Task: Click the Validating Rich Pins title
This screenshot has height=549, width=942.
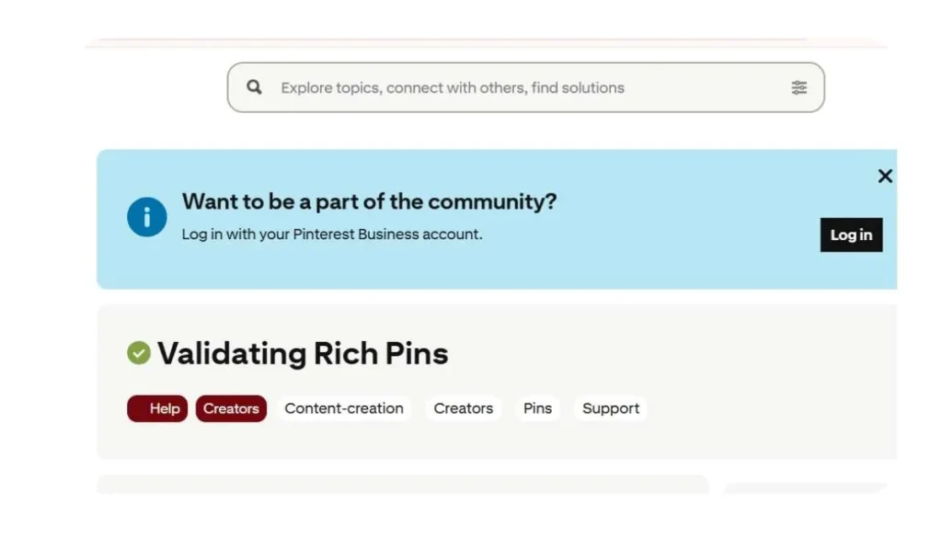Action: coord(303,353)
